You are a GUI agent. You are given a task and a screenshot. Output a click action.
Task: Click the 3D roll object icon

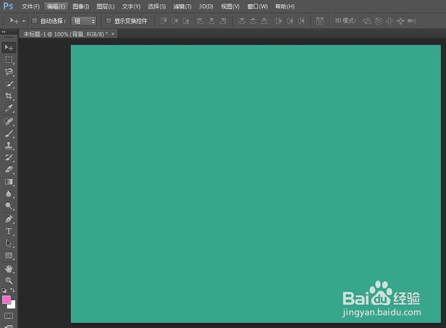point(378,21)
